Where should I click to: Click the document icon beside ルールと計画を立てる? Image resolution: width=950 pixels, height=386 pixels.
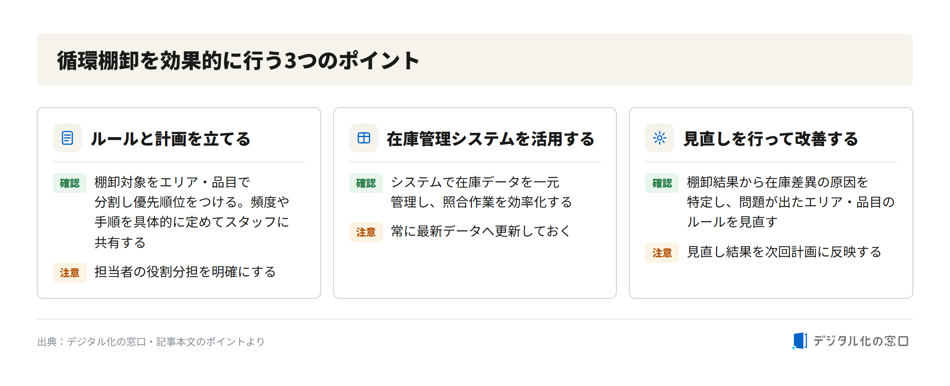[x=67, y=138]
